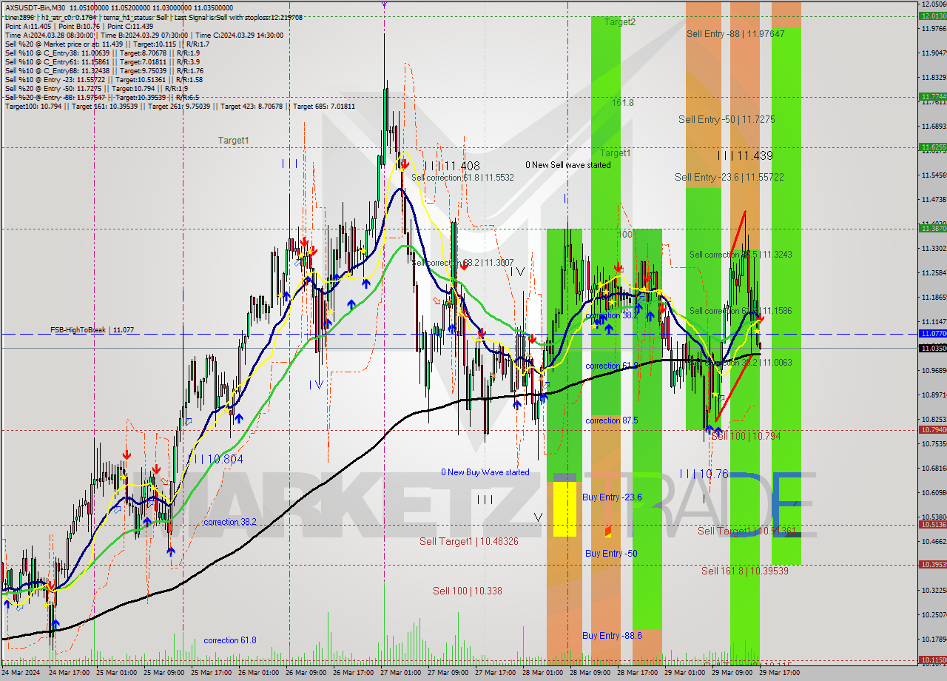
Task: Click 'Sell 100 | 10.794' label
Action: [746, 437]
